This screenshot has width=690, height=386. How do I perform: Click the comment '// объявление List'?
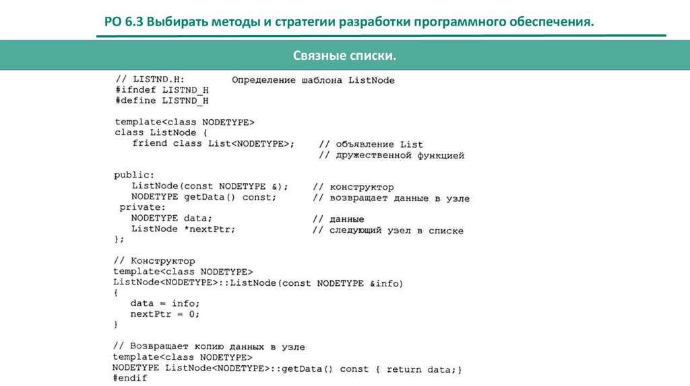point(371,145)
